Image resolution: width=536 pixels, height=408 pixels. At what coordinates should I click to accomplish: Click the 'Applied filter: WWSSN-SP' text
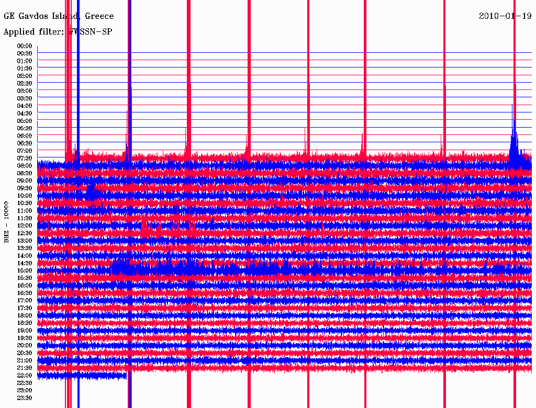coord(58,32)
